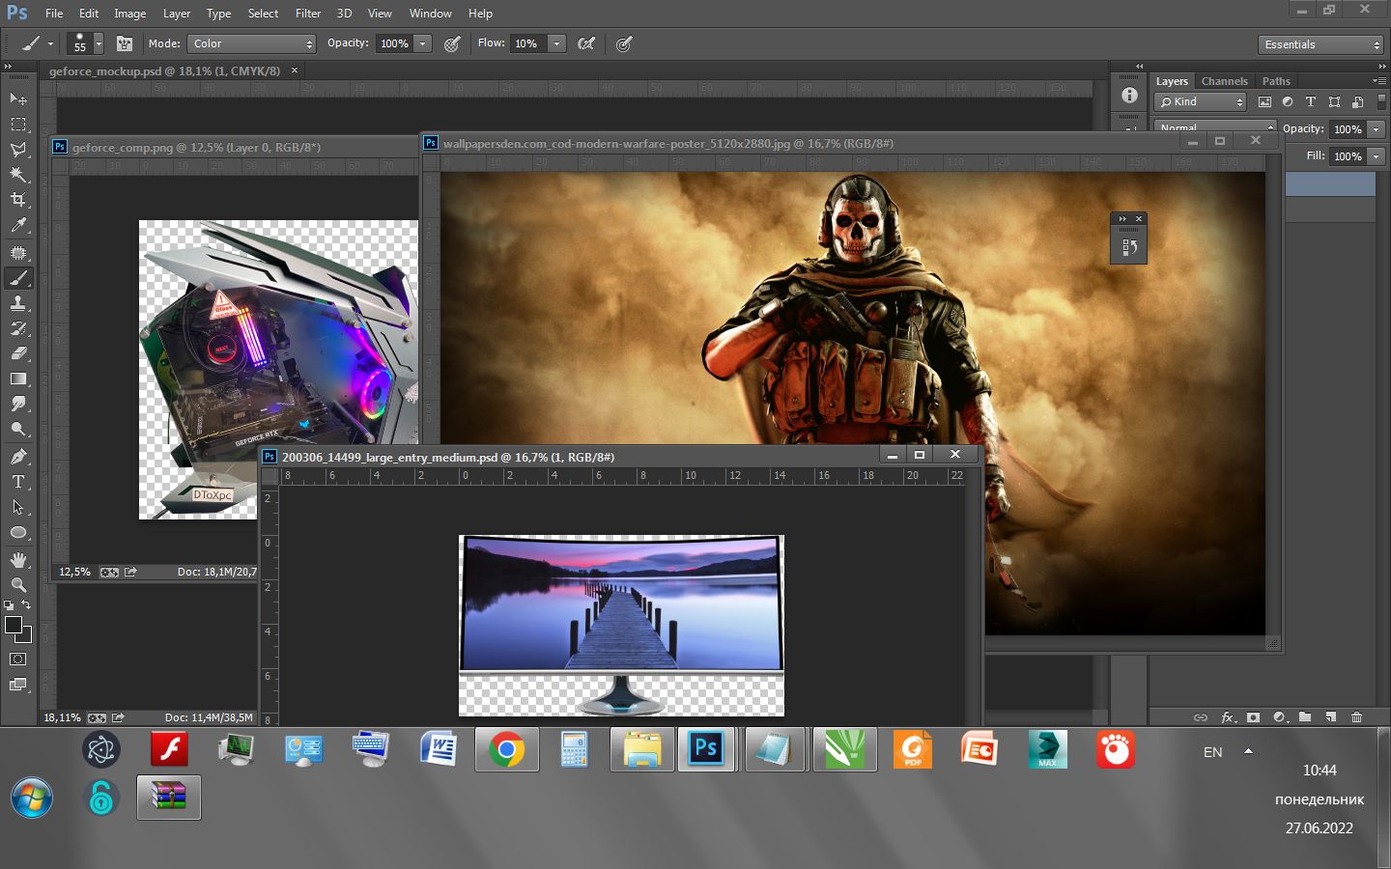Click the link layers icon
The image size is (1391, 869).
1201,717
